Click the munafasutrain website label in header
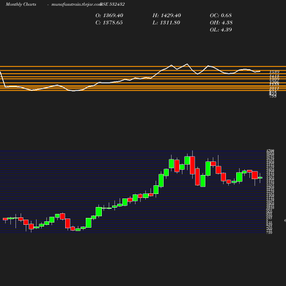This screenshot has width=286, height=286. (76, 5)
